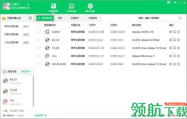Select the 阿里云服务器 group
Screen dimensions: 187x119
tap(17, 35)
